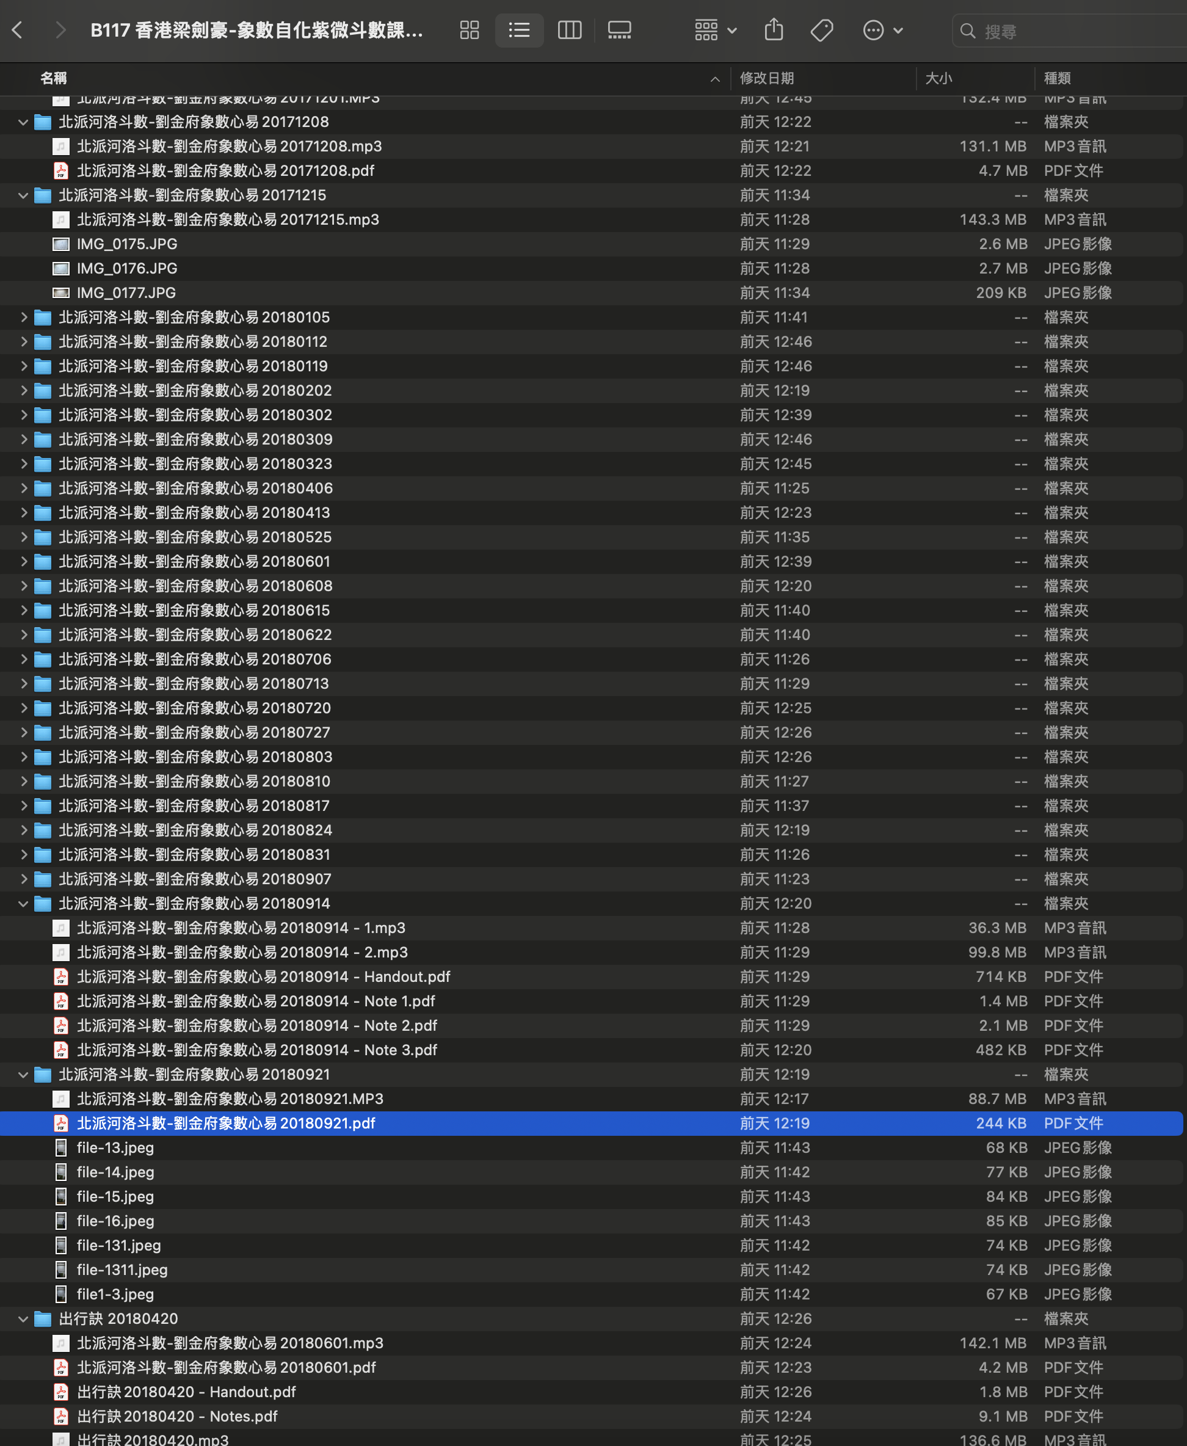The image size is (1187, 1446).
Task: Go back with the left arrow button
Action: [x=18, y=30]
